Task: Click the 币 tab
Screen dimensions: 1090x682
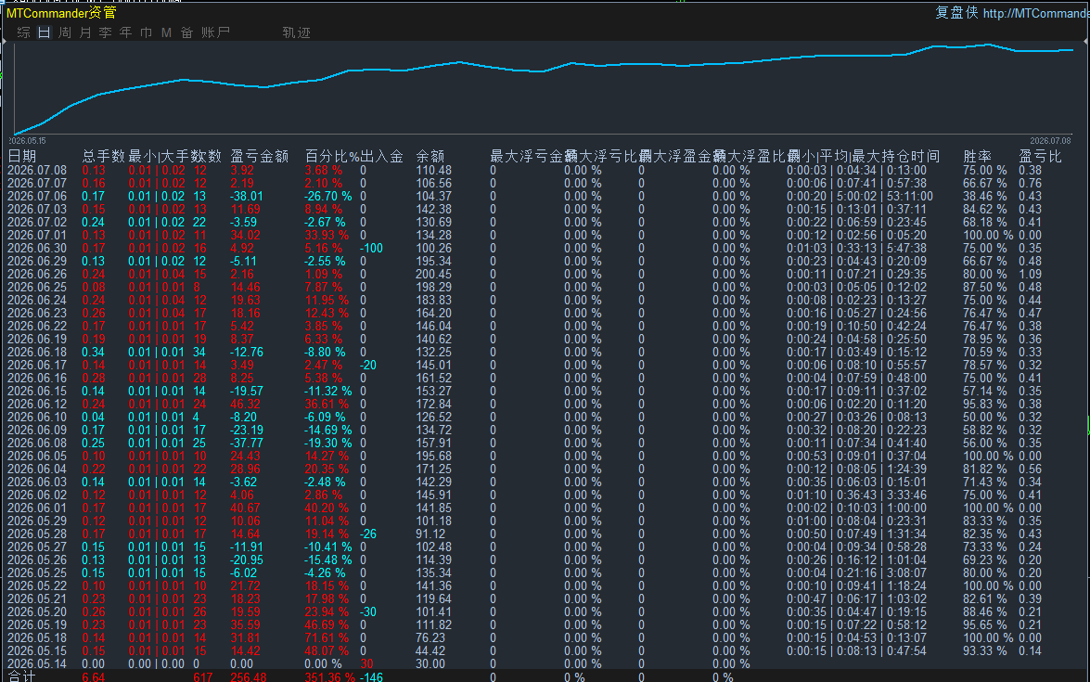Action: click(x=146, y=32)
